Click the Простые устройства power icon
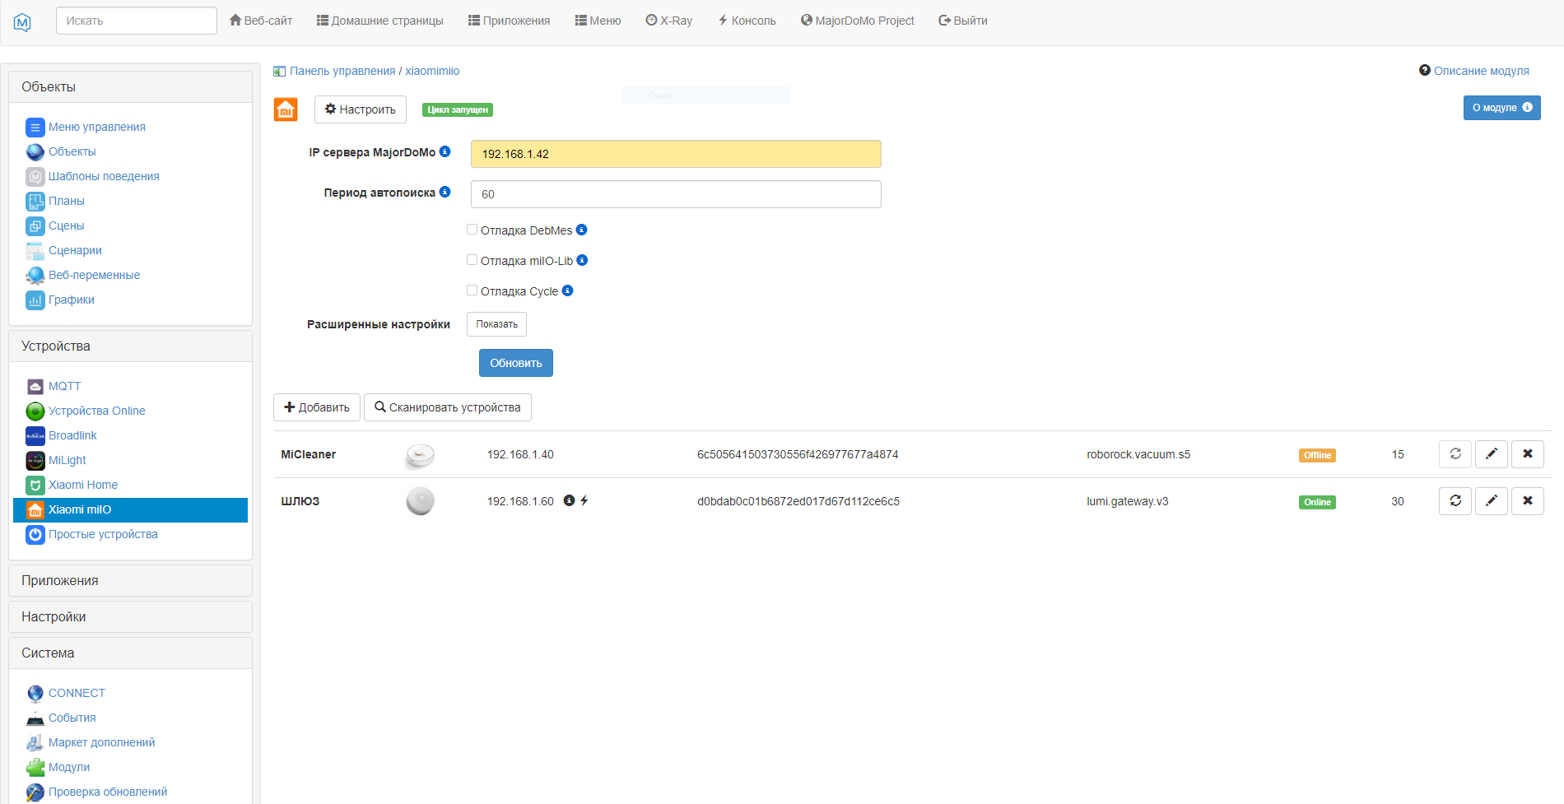1564x804 pixels. click(35, 534)
